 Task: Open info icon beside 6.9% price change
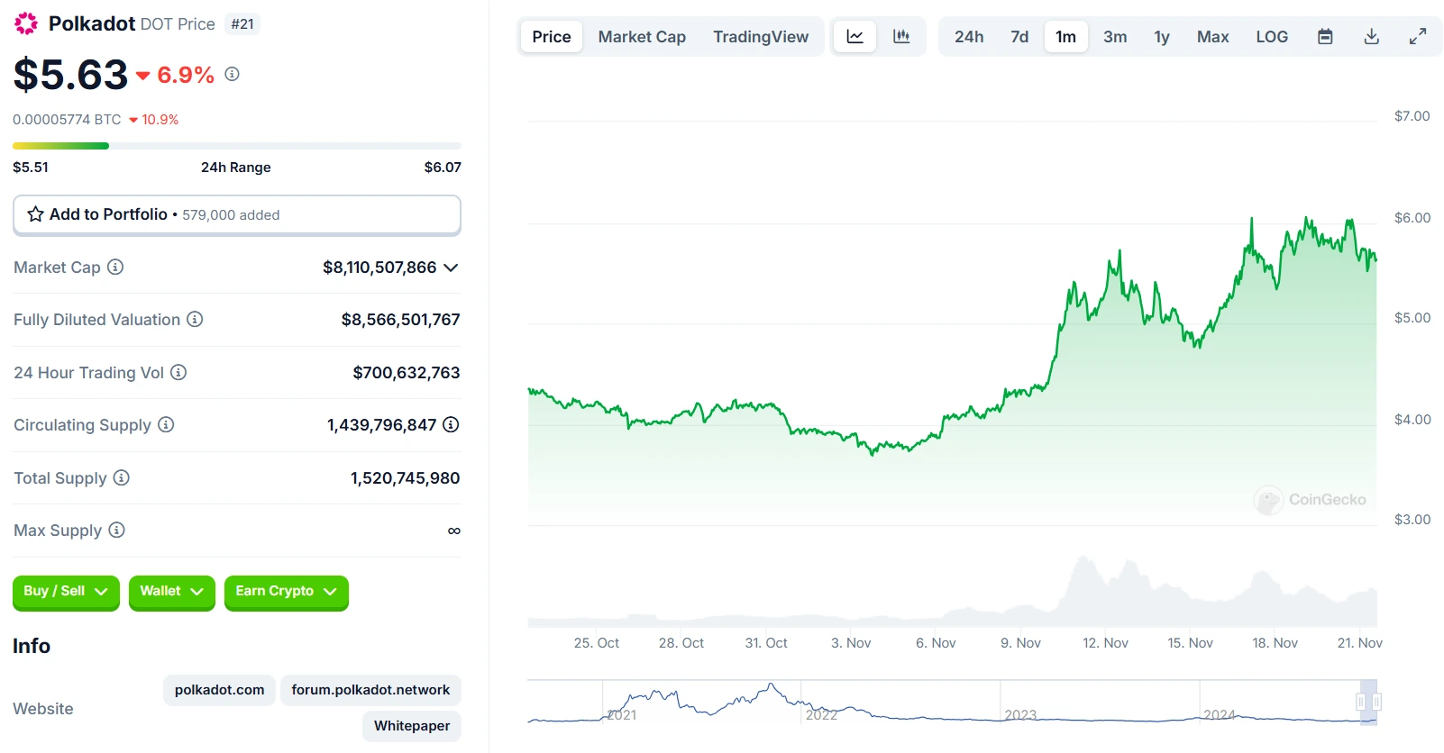point(232,74)
